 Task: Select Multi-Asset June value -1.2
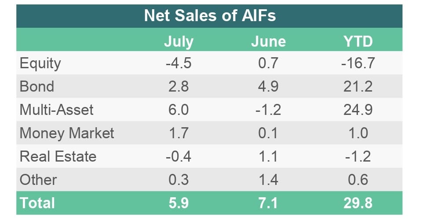click(268, 110)
